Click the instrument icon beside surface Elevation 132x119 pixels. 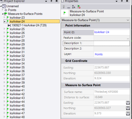128,114
